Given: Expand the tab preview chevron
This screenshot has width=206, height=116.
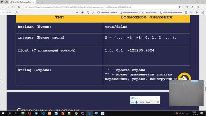Looking at the screenshot, I should point(42,2).
